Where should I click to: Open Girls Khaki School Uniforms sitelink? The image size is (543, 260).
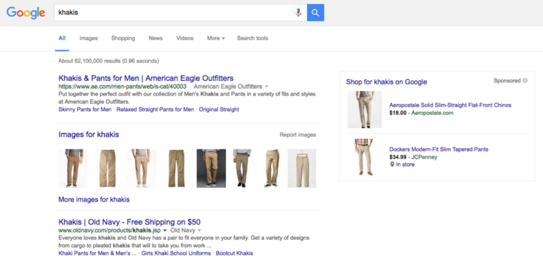click(176, 253)
